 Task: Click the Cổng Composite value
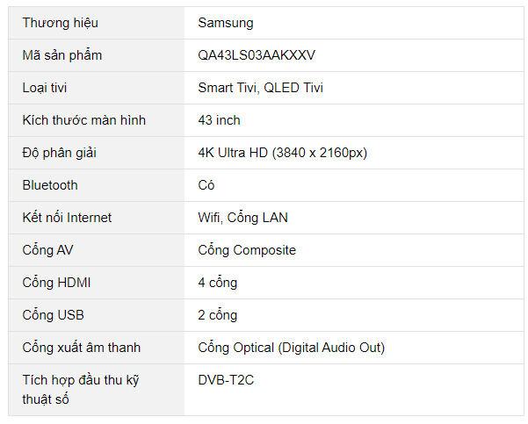(x=247, y=250)
